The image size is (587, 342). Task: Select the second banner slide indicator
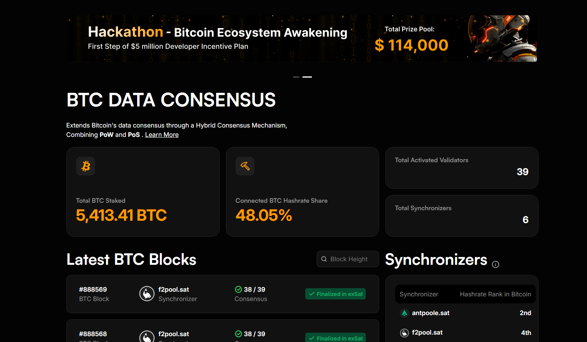click(307, 77)
